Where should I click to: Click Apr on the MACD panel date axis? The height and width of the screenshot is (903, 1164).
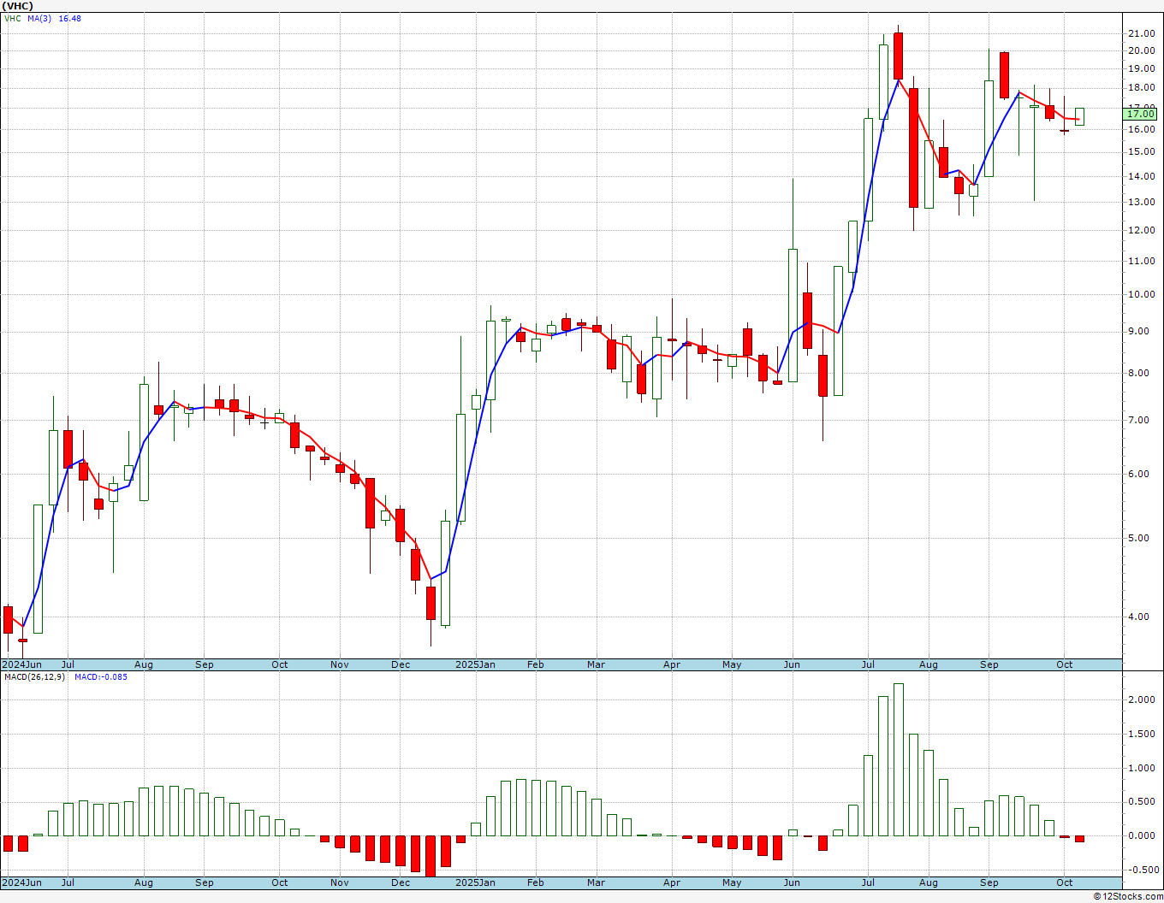tap(672, 882)
